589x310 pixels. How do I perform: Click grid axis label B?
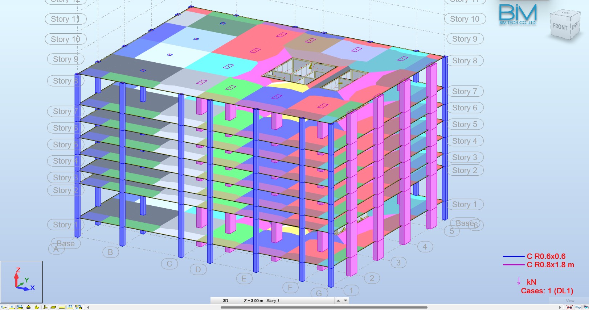(x=110, y=252)
